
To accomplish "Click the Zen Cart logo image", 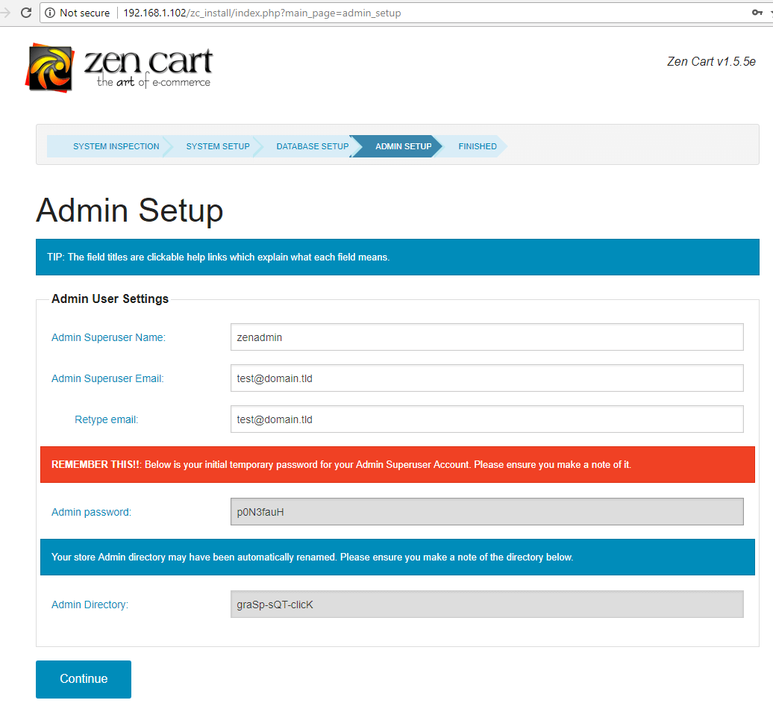I will pos(119,68).
